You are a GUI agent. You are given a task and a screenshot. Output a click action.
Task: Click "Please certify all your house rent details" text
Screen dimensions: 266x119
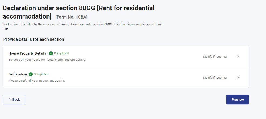(37, 80)
